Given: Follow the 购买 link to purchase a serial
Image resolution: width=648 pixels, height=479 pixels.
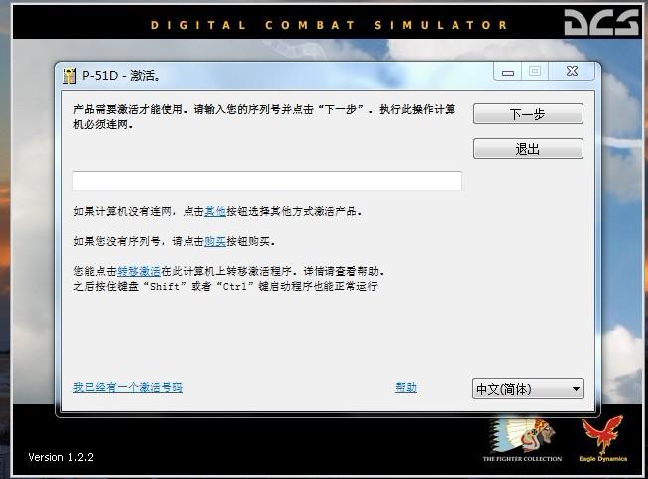Looking at the screenshot, I should point(214,241).
